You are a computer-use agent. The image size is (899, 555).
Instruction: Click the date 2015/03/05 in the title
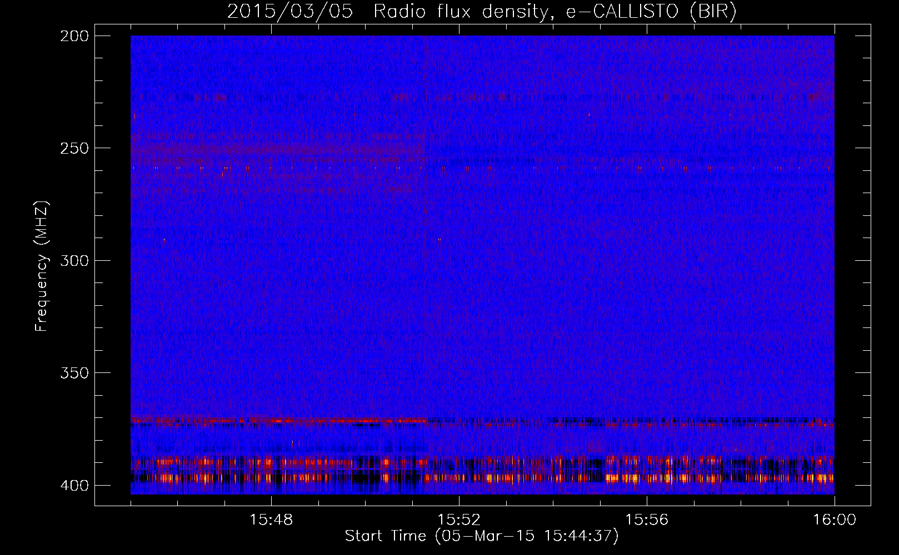290,12
